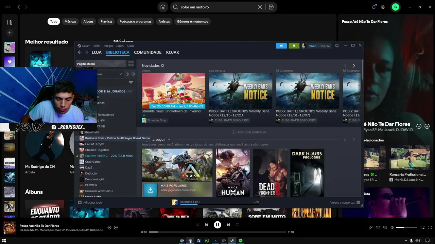Select Podcasts e programas filter
This screenshot has height=244, width=435.
[135, 21]
